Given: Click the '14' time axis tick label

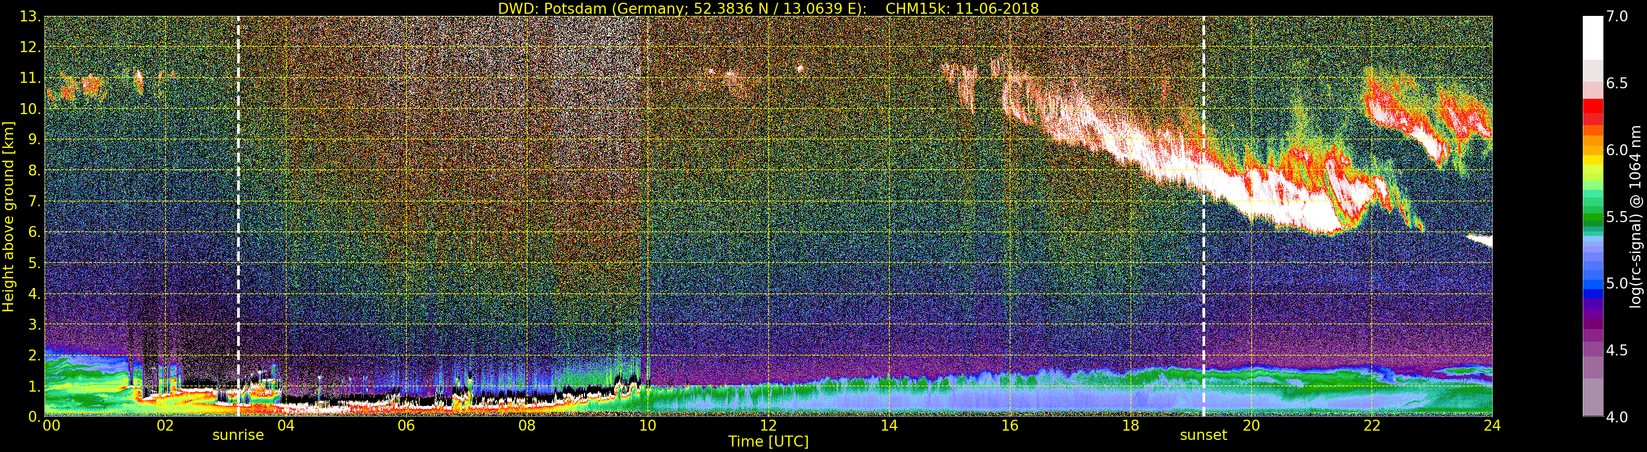Looking at the screenshot, I should pos(889,426).
